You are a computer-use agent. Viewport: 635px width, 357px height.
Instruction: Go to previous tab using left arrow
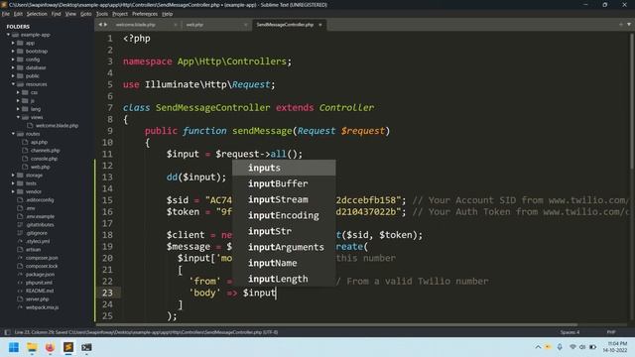[x=100, y=25]
